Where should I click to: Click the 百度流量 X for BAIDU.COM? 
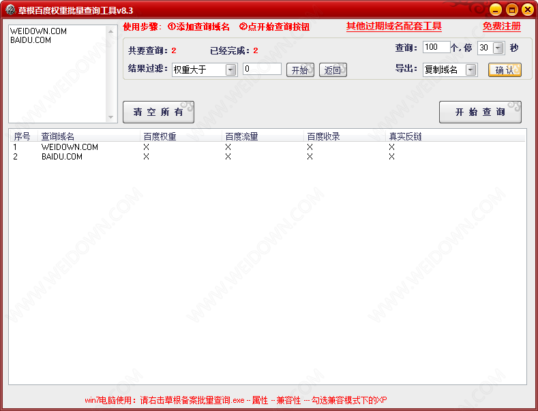pyautogui.click(x=228, y=157)
